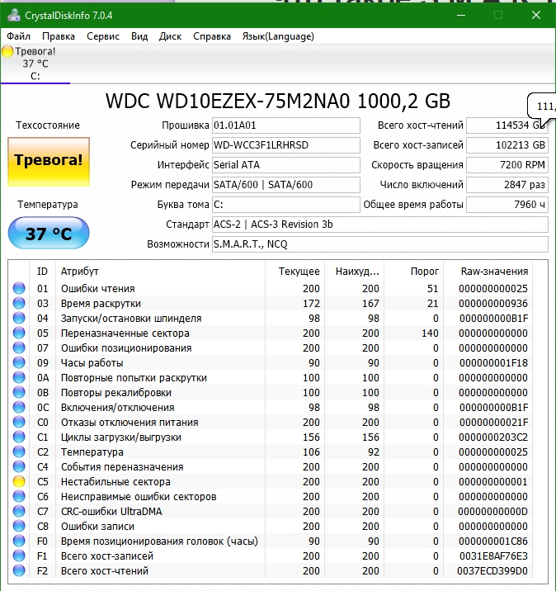The image size is (556, 591).
Task: Click the 114534 GB host reads field
Action: point(507,125)
